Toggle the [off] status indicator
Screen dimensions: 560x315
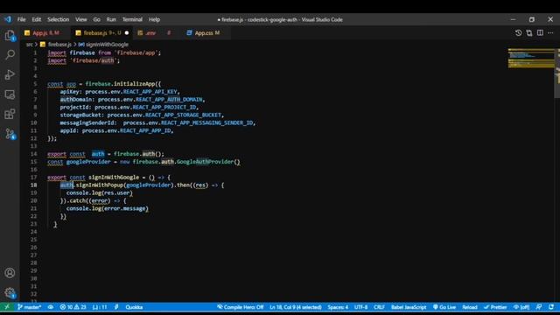tap(521, 307)
